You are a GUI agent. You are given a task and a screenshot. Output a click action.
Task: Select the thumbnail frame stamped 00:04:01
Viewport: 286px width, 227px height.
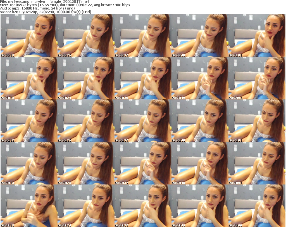click(x=257, y=163)
